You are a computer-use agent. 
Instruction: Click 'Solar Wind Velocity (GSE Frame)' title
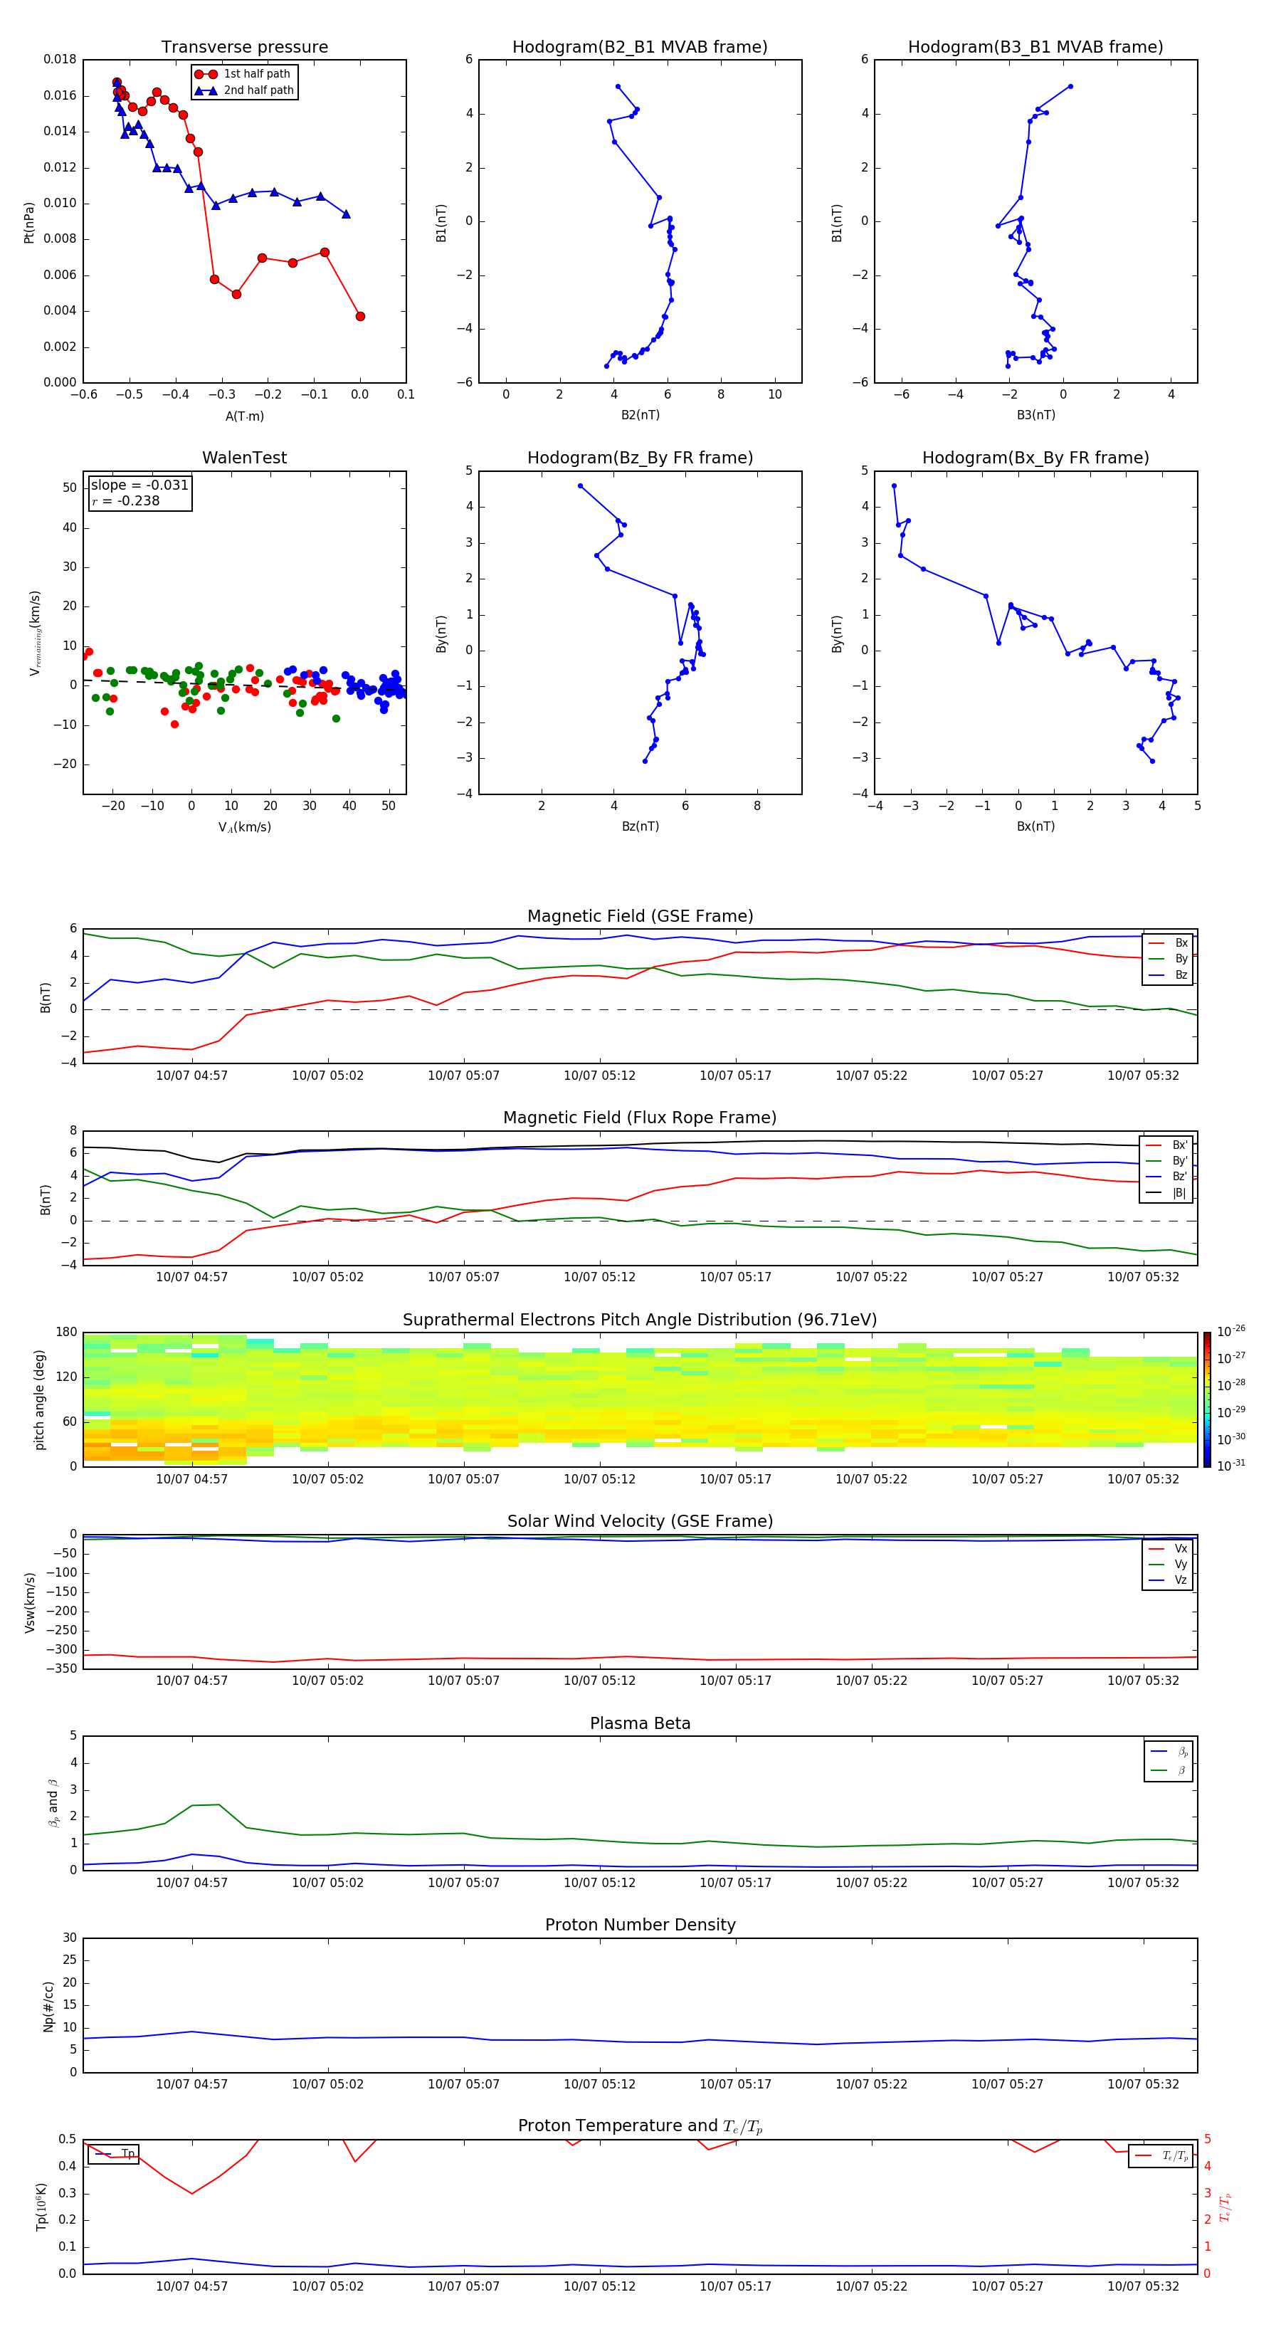point(640,1521)
